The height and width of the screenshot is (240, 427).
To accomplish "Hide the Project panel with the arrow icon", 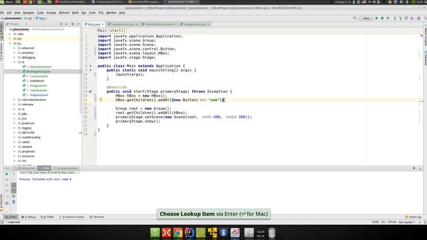I will click(x=79, y=24).
